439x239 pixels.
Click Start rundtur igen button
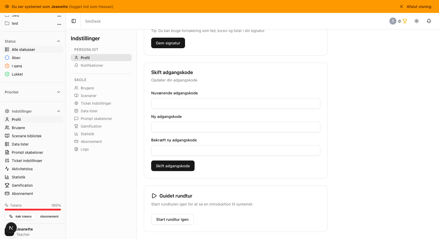tap(172, 219)
